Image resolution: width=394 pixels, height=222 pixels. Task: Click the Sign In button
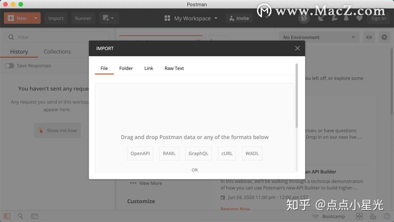pyautogui.click(x=378, y=18)
